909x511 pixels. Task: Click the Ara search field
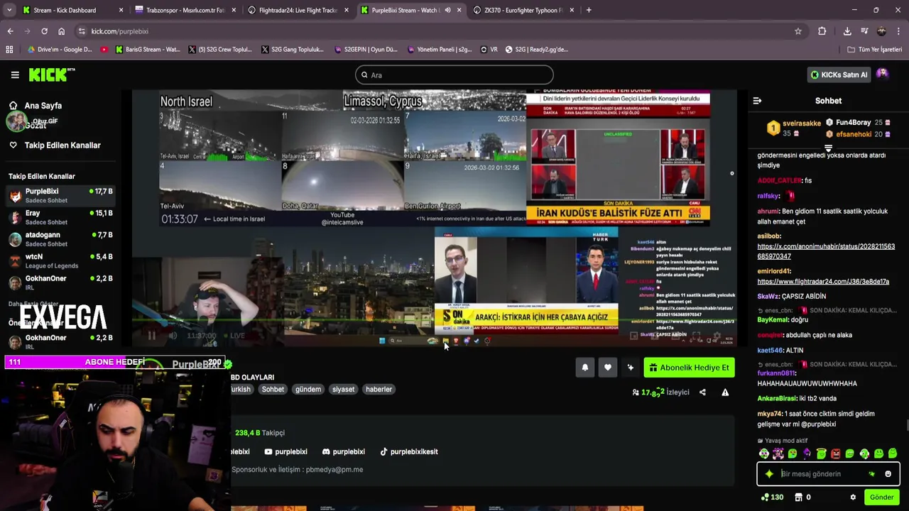pos(454,75)
